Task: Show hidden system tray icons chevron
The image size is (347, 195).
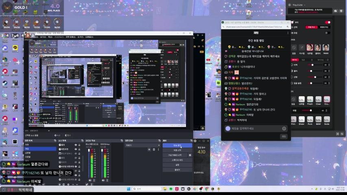Action: (x=312, y=189)
